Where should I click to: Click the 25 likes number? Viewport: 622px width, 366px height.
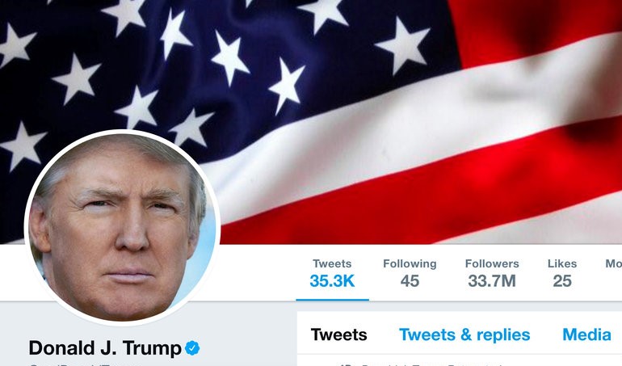(562, 281)
